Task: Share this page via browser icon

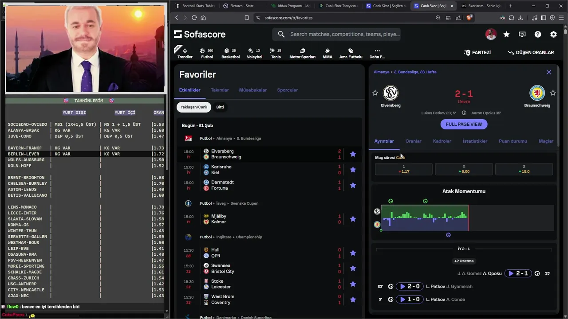Action: coord(458,18)
